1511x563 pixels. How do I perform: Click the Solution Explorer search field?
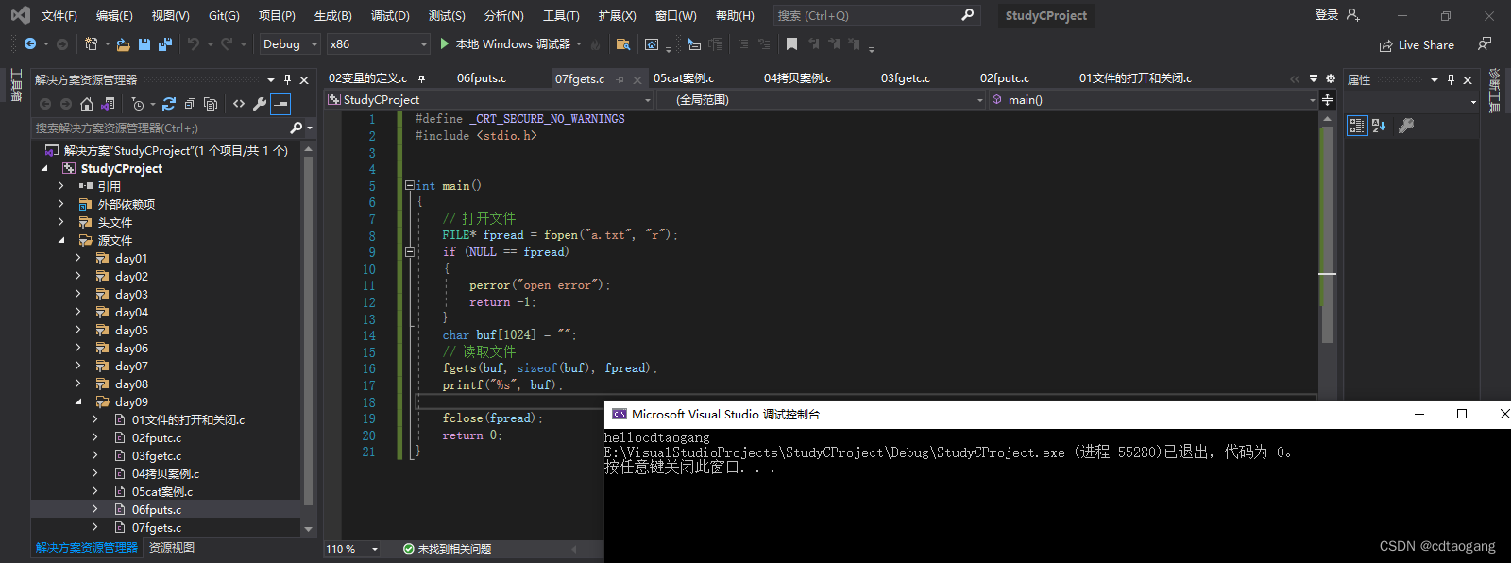161,128
